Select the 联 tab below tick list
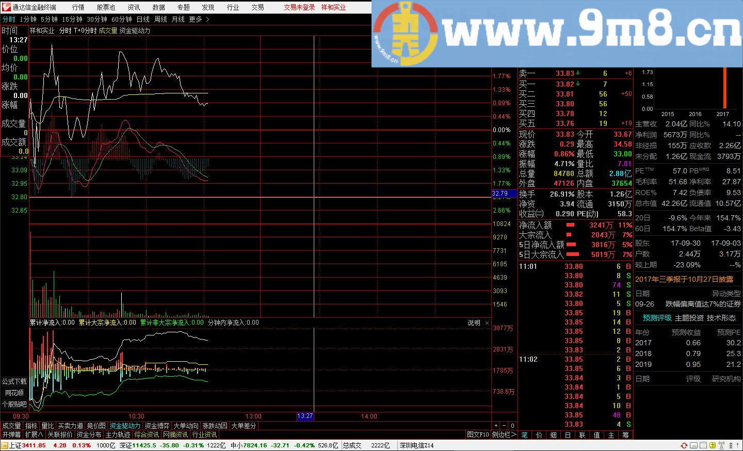Viewport: 743px width, 451px height. click(583, 435)
